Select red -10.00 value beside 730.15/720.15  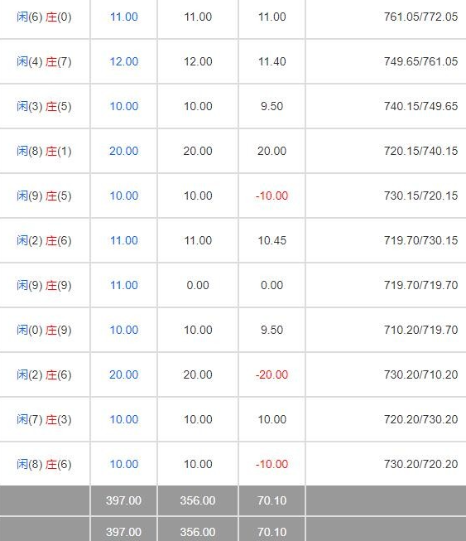tap(271, 196)
